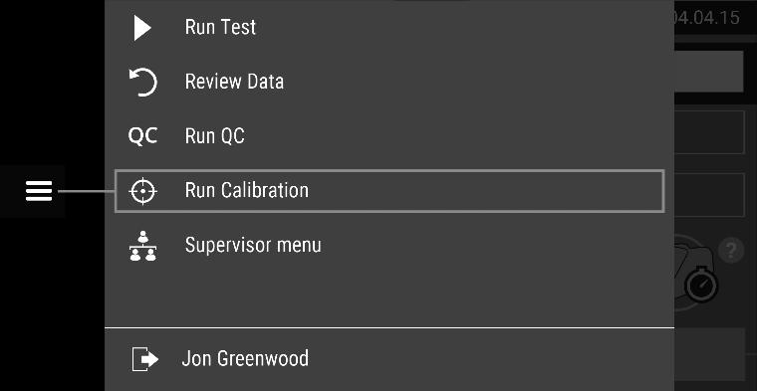This screenshot has width=757, height=391.
Task: Click the 04.04.15 date text
Action: click(x=706, y=18)
